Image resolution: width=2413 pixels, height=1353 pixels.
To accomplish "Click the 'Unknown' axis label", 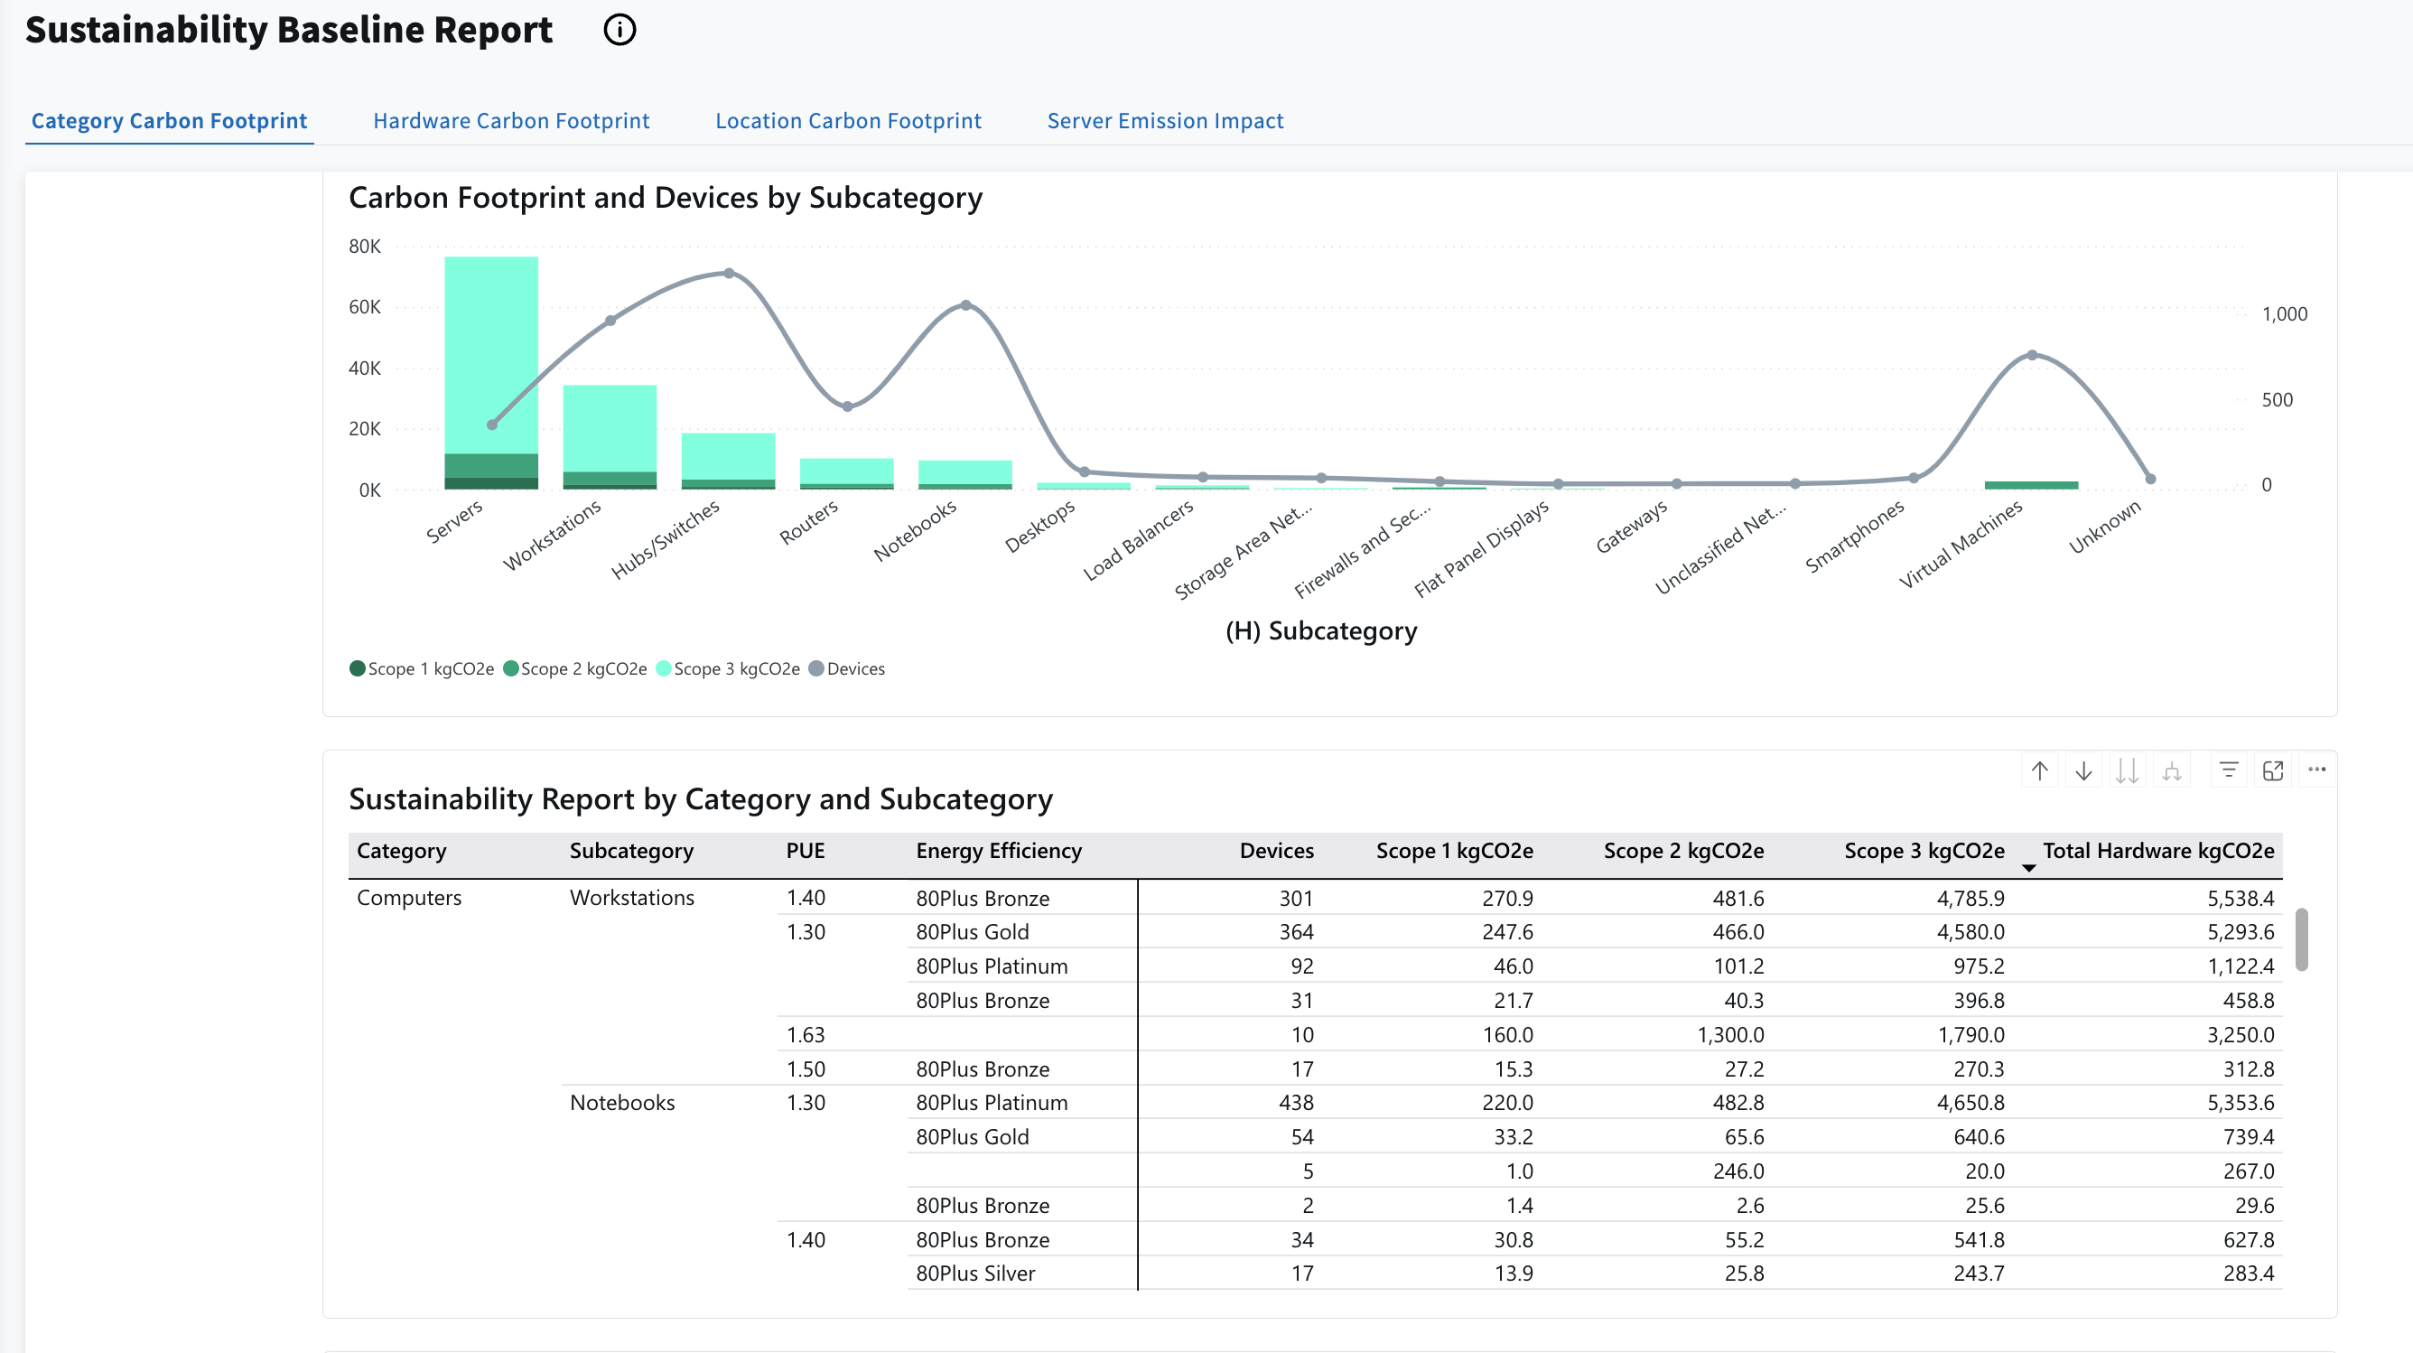I will pyautogui.click(x=2105, y=527).
